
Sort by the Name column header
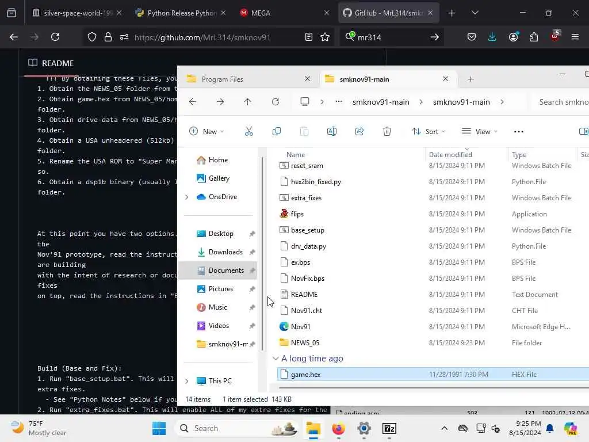[x=296, y=155]
